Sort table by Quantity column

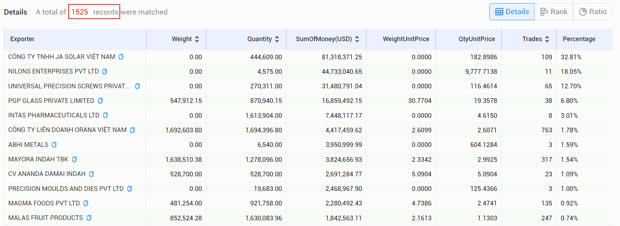277,39
